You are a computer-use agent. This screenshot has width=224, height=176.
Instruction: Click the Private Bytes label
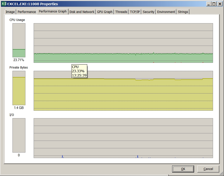[19, 68]
